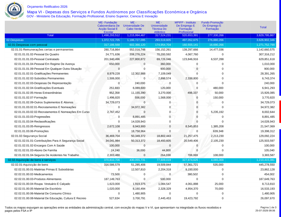This screenshot has height=217, width=281.
Task: Click the footnote beginning 'Todos os mapas expurgam'
Action: pyautogui.click(x=113, y=209)
